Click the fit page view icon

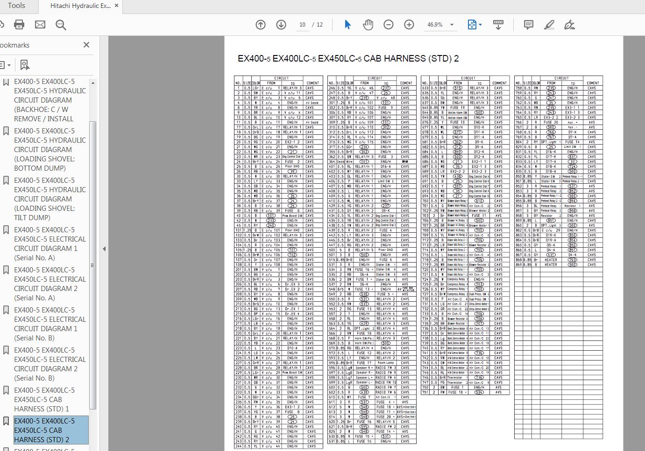pyautogui.click(x=472, y=25)
